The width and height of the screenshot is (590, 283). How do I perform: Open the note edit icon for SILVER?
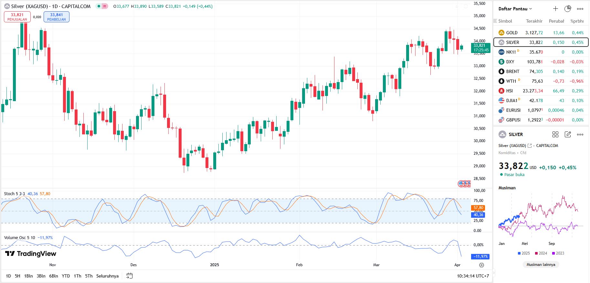tap(568, 134)
